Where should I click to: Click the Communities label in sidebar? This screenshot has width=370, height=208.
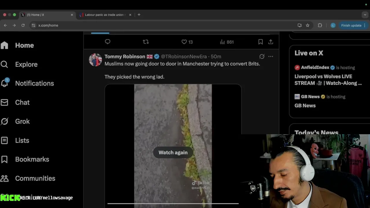tap(35, 178)
